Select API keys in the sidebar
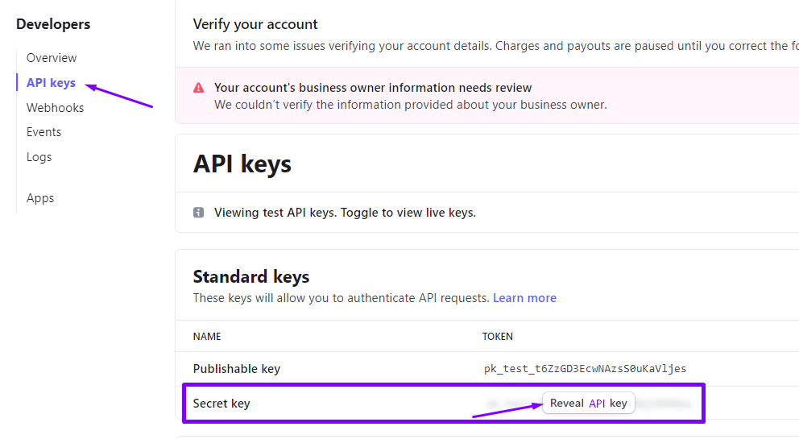The height and width of the screenshot is (439, 799). tap(51, 83)
